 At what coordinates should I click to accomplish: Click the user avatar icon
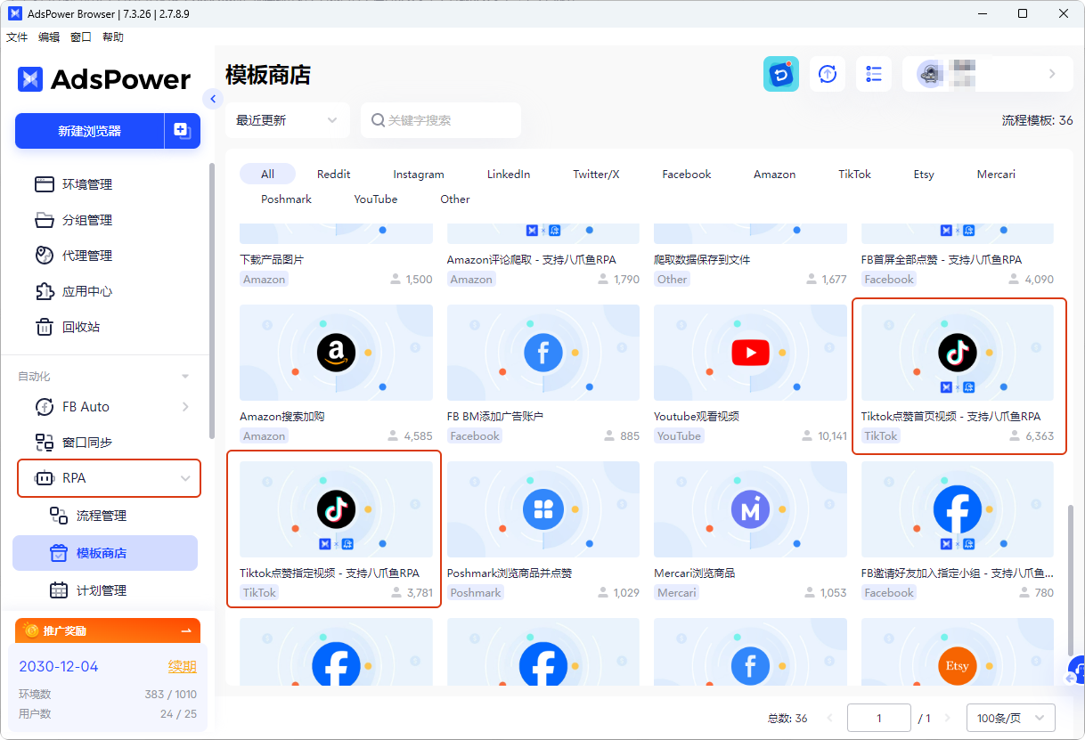click(x=931, y=75)
